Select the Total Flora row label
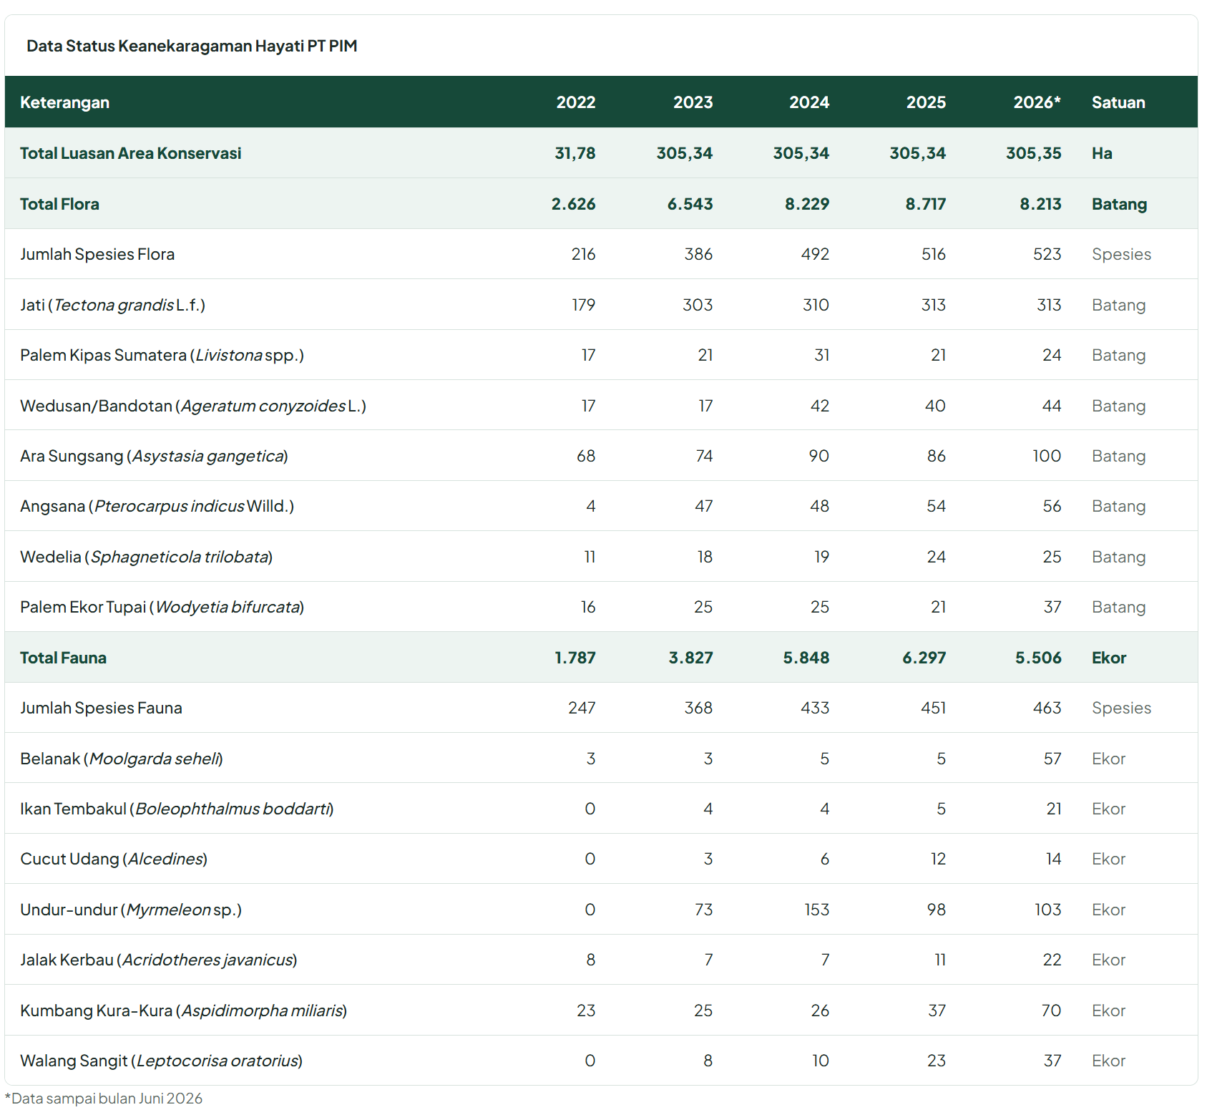The width and height of the screenshot is (1212, 1115). coord(59,204)
